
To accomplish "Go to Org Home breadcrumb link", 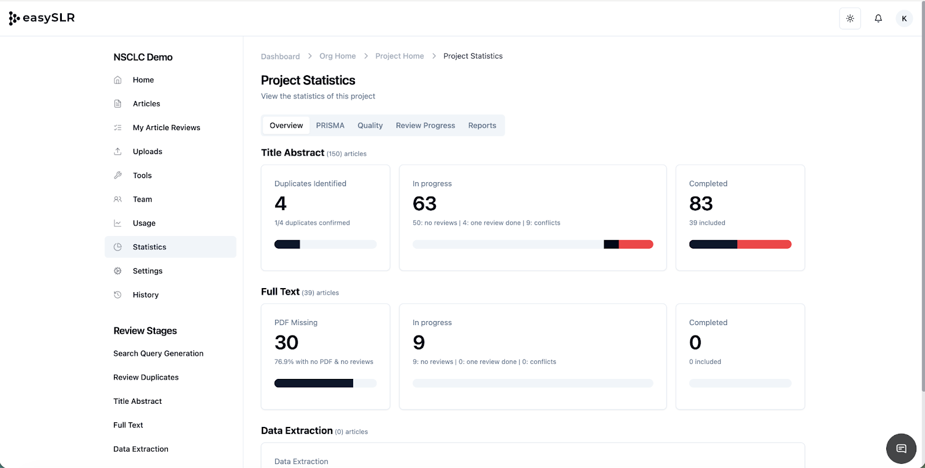I will coord(338,56).
